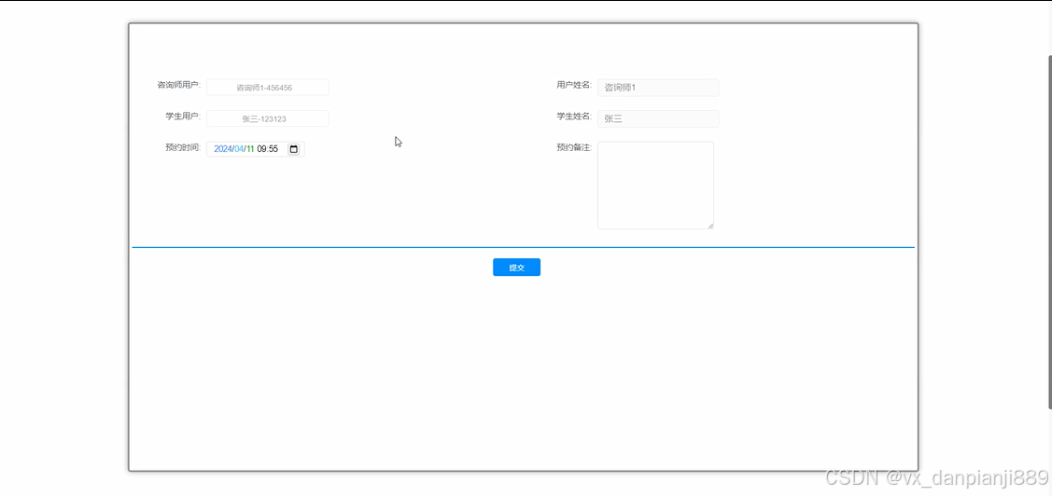Click the 提交 submit button
This screenshot has width=1052, height=496.
(x=516, y=268)
